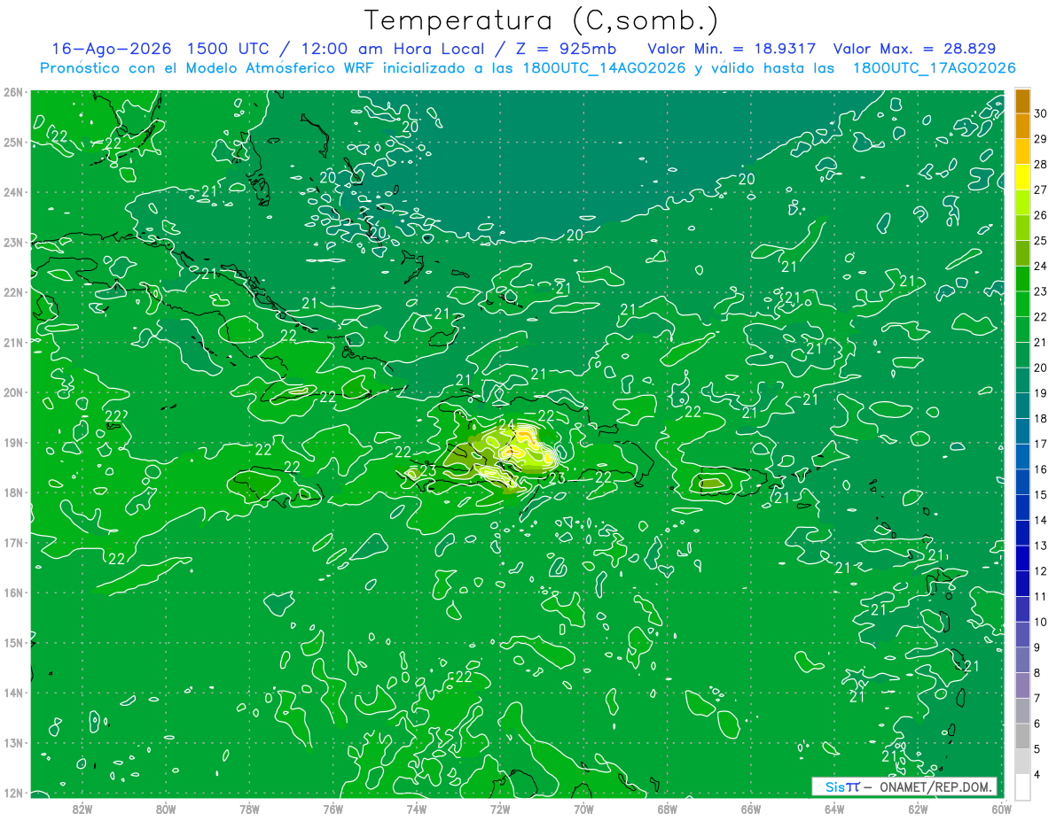The height and width of the screenshot is (821, 1064).
Task: Pick the dark blue legend swatch between 12 and 13
Action: point(1022,558)
